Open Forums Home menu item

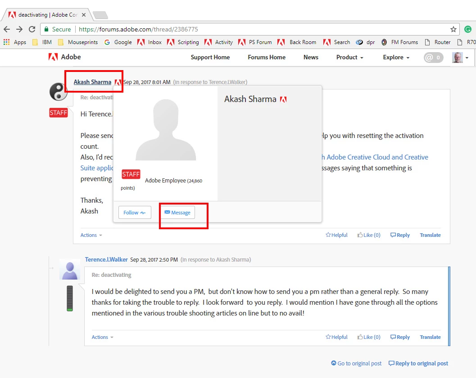(x=267, y=57)
